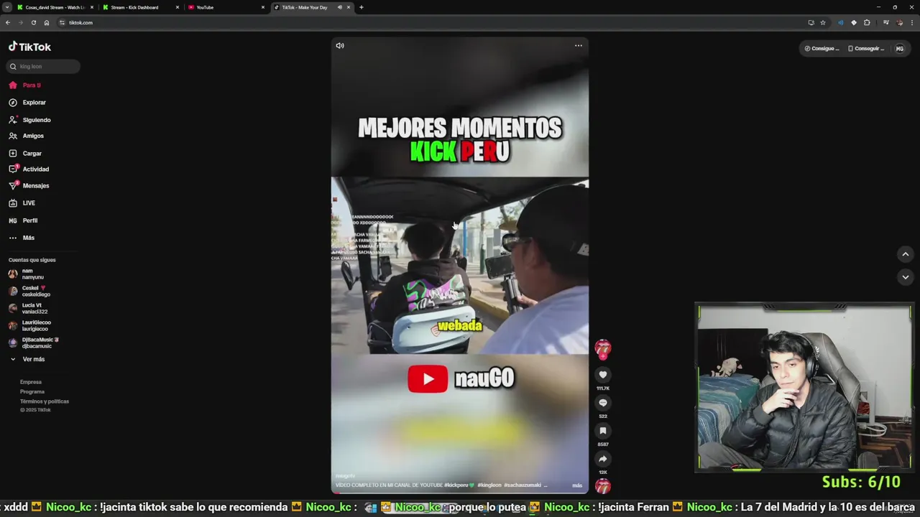Open Actividad notifications
The height and width of the screenshot is (517, 920).
tap(29, 169)
